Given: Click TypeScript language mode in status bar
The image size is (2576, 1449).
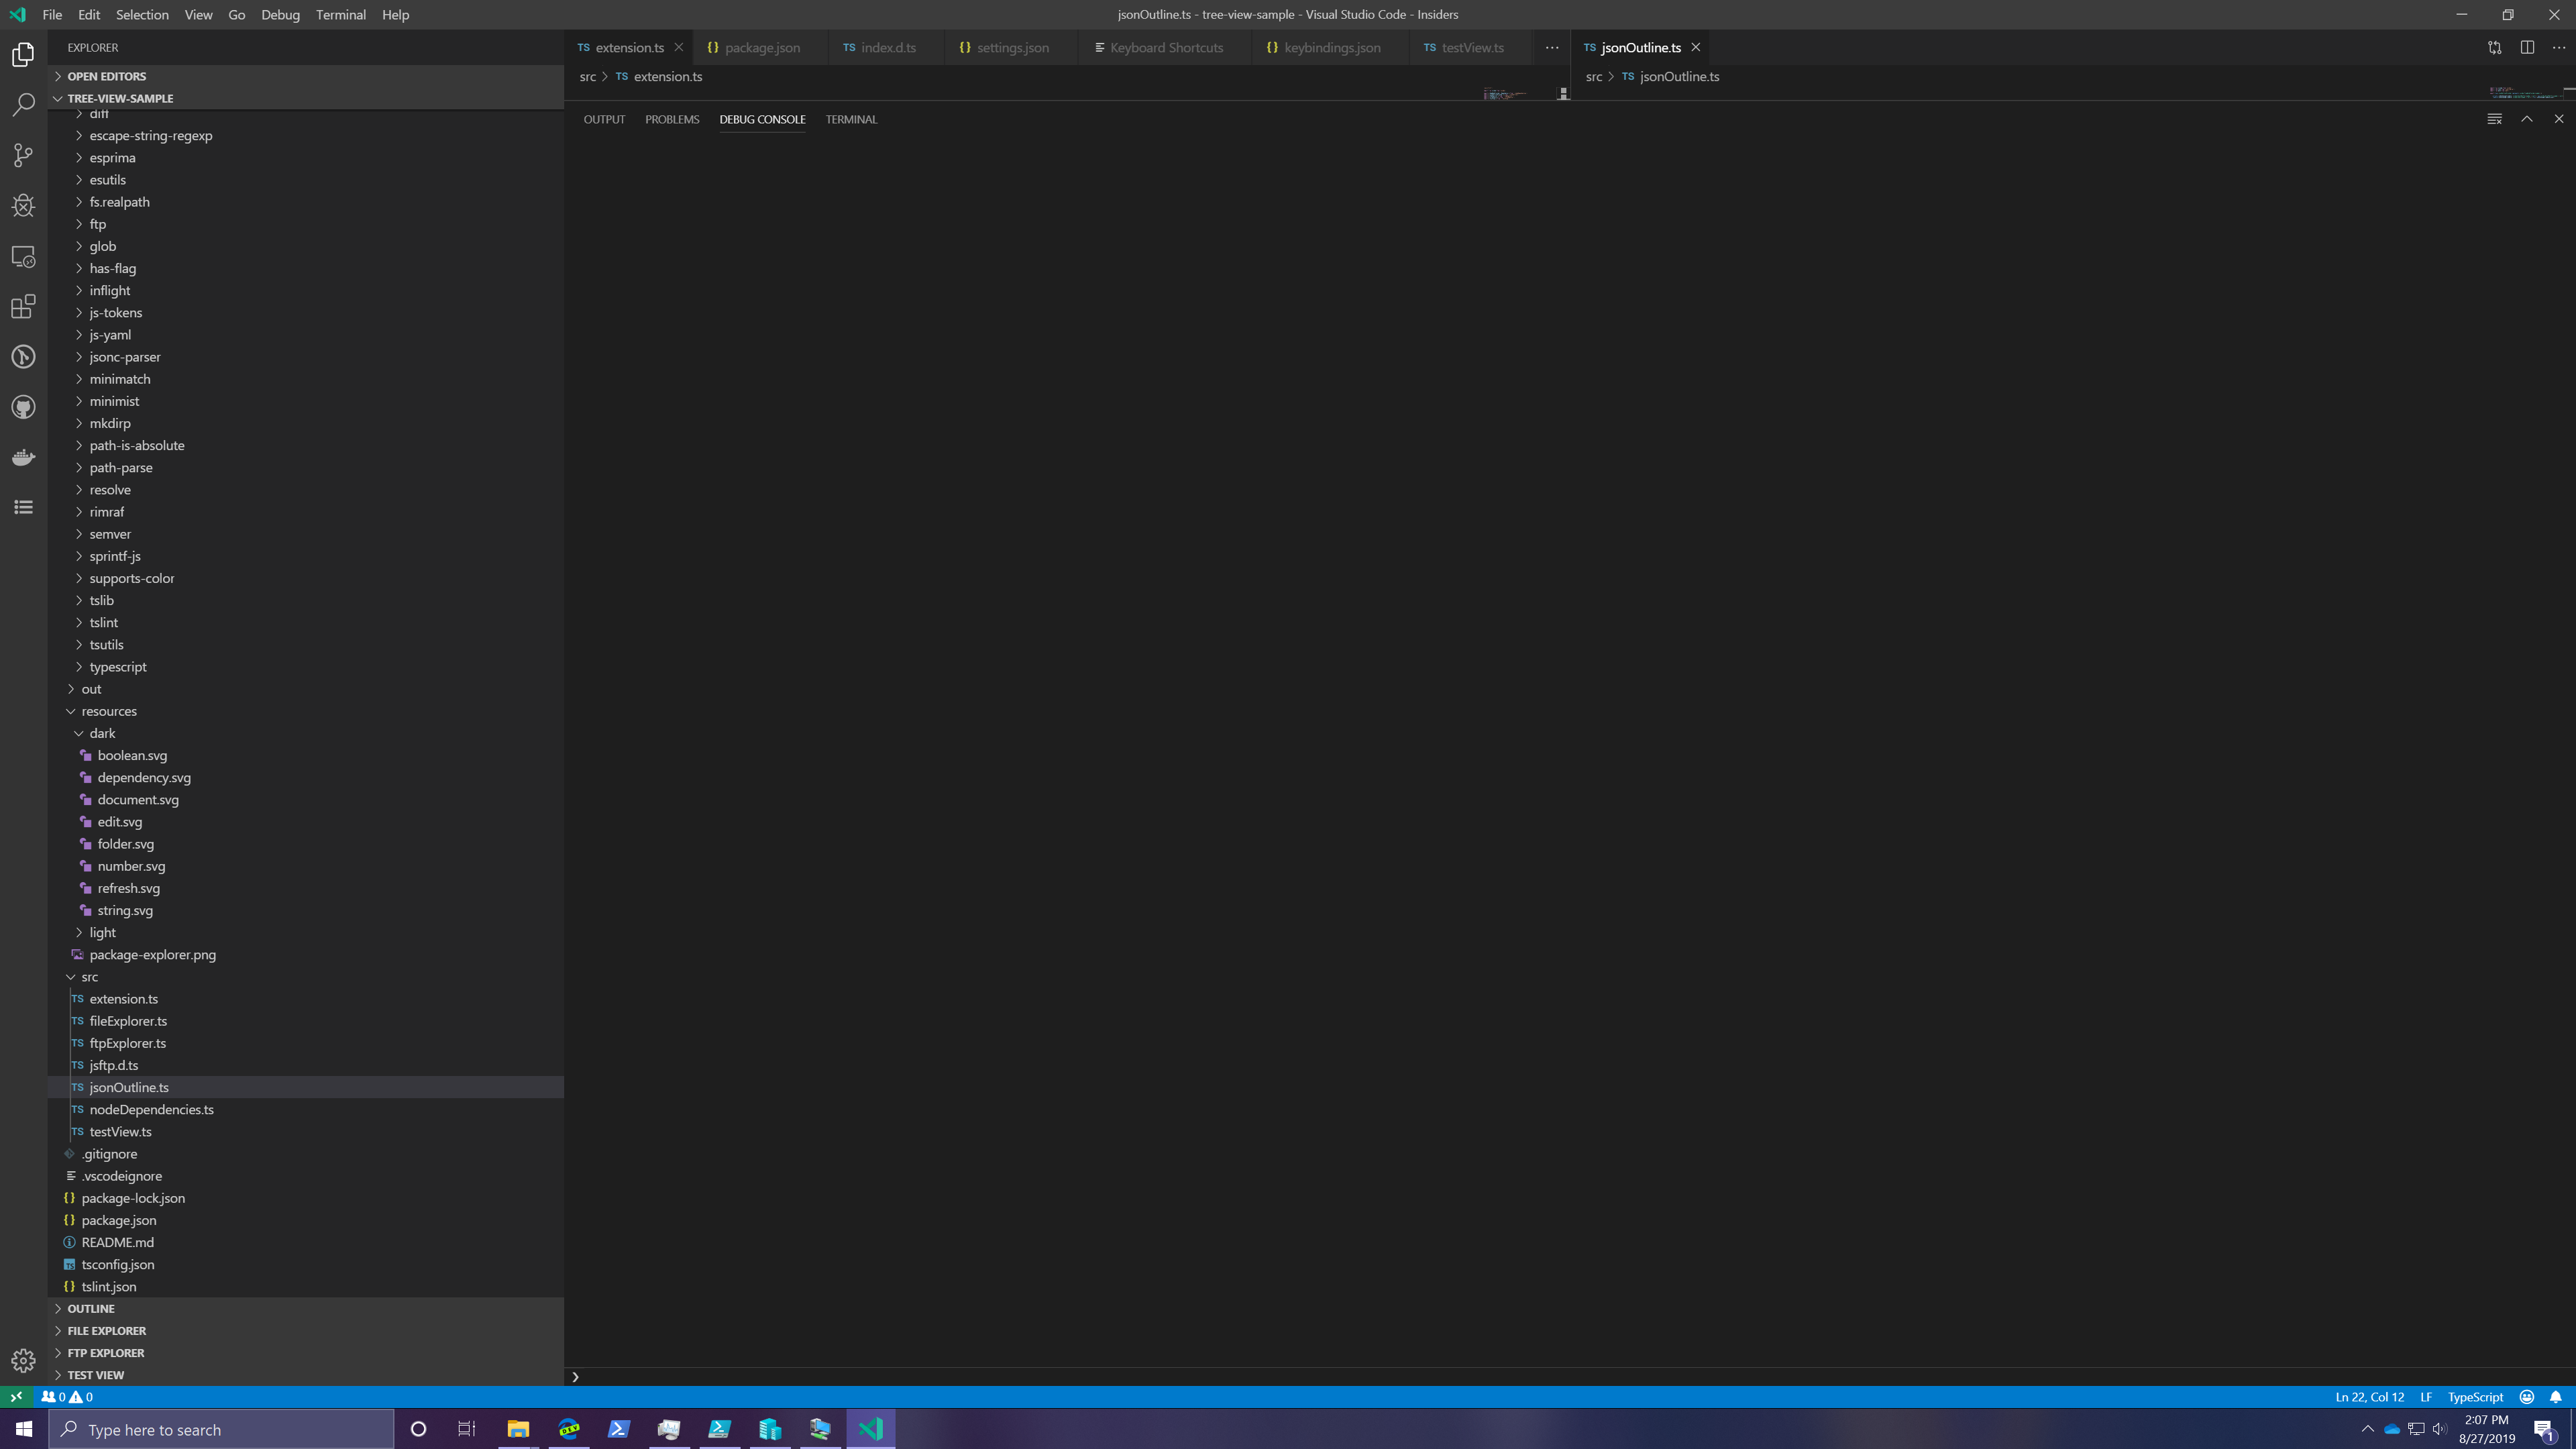Looking at the screenshot, I should [2475, 1397].
